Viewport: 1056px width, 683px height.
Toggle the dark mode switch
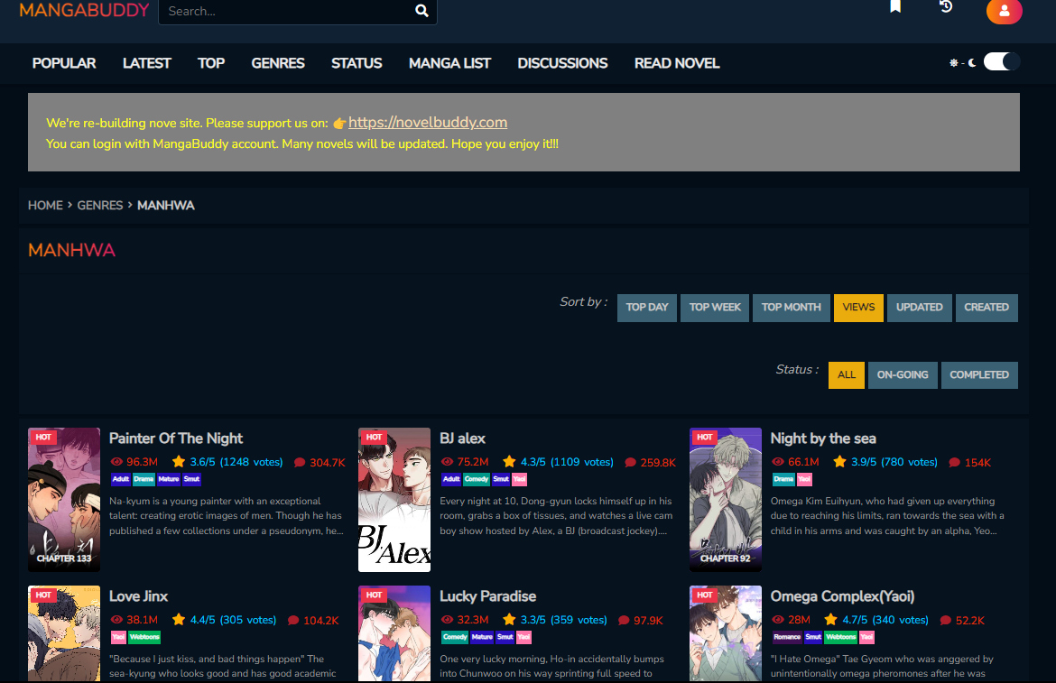click(1002, 62)
